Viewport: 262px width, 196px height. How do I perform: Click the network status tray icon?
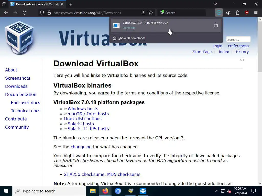223,191
